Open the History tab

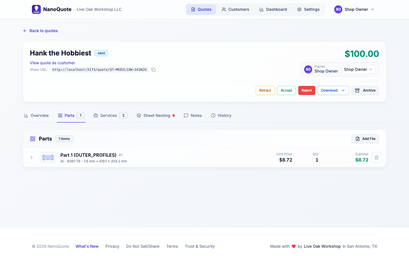pos(221,115)
